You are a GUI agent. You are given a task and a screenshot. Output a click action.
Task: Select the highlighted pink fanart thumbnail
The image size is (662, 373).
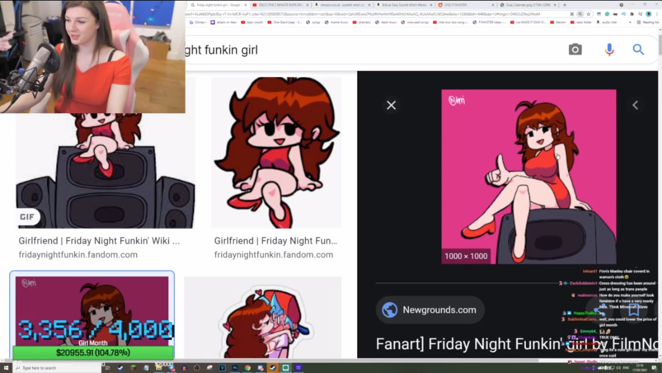tap(92, 315)
